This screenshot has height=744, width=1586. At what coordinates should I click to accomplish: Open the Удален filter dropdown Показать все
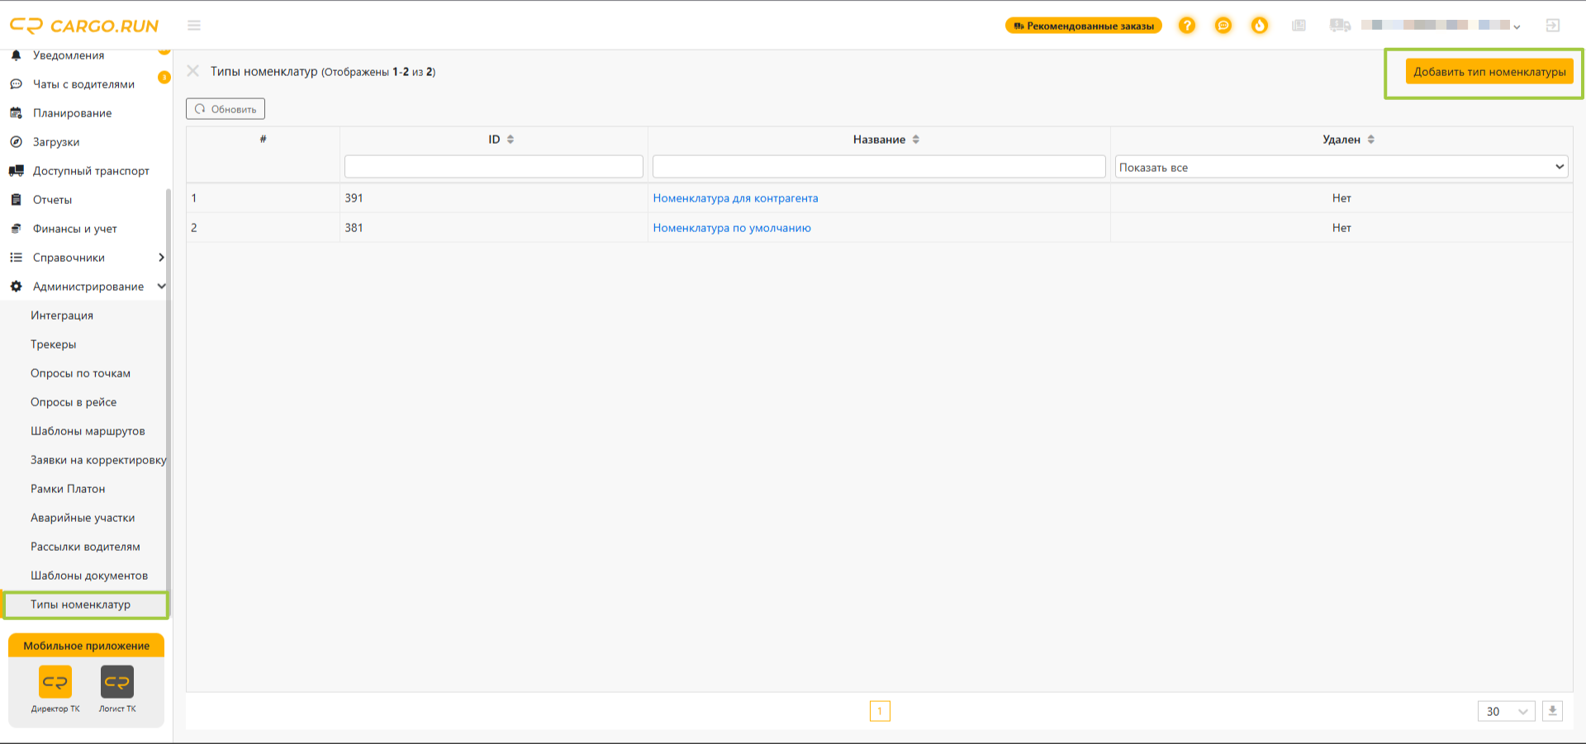[x=1341, y=167]
